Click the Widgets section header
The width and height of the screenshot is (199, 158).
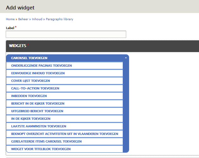pos(17,46)
